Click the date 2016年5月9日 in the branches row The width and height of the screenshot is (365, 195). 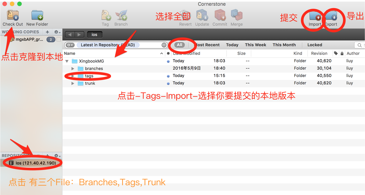[x=187, y=68]
